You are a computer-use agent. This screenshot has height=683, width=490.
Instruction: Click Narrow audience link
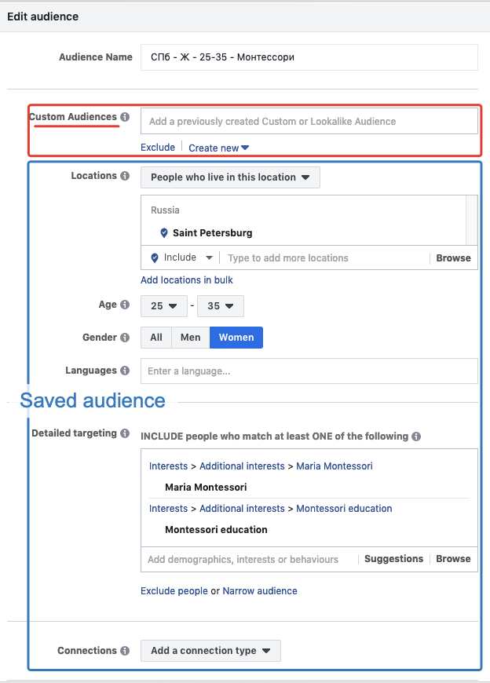click(260, 591)
